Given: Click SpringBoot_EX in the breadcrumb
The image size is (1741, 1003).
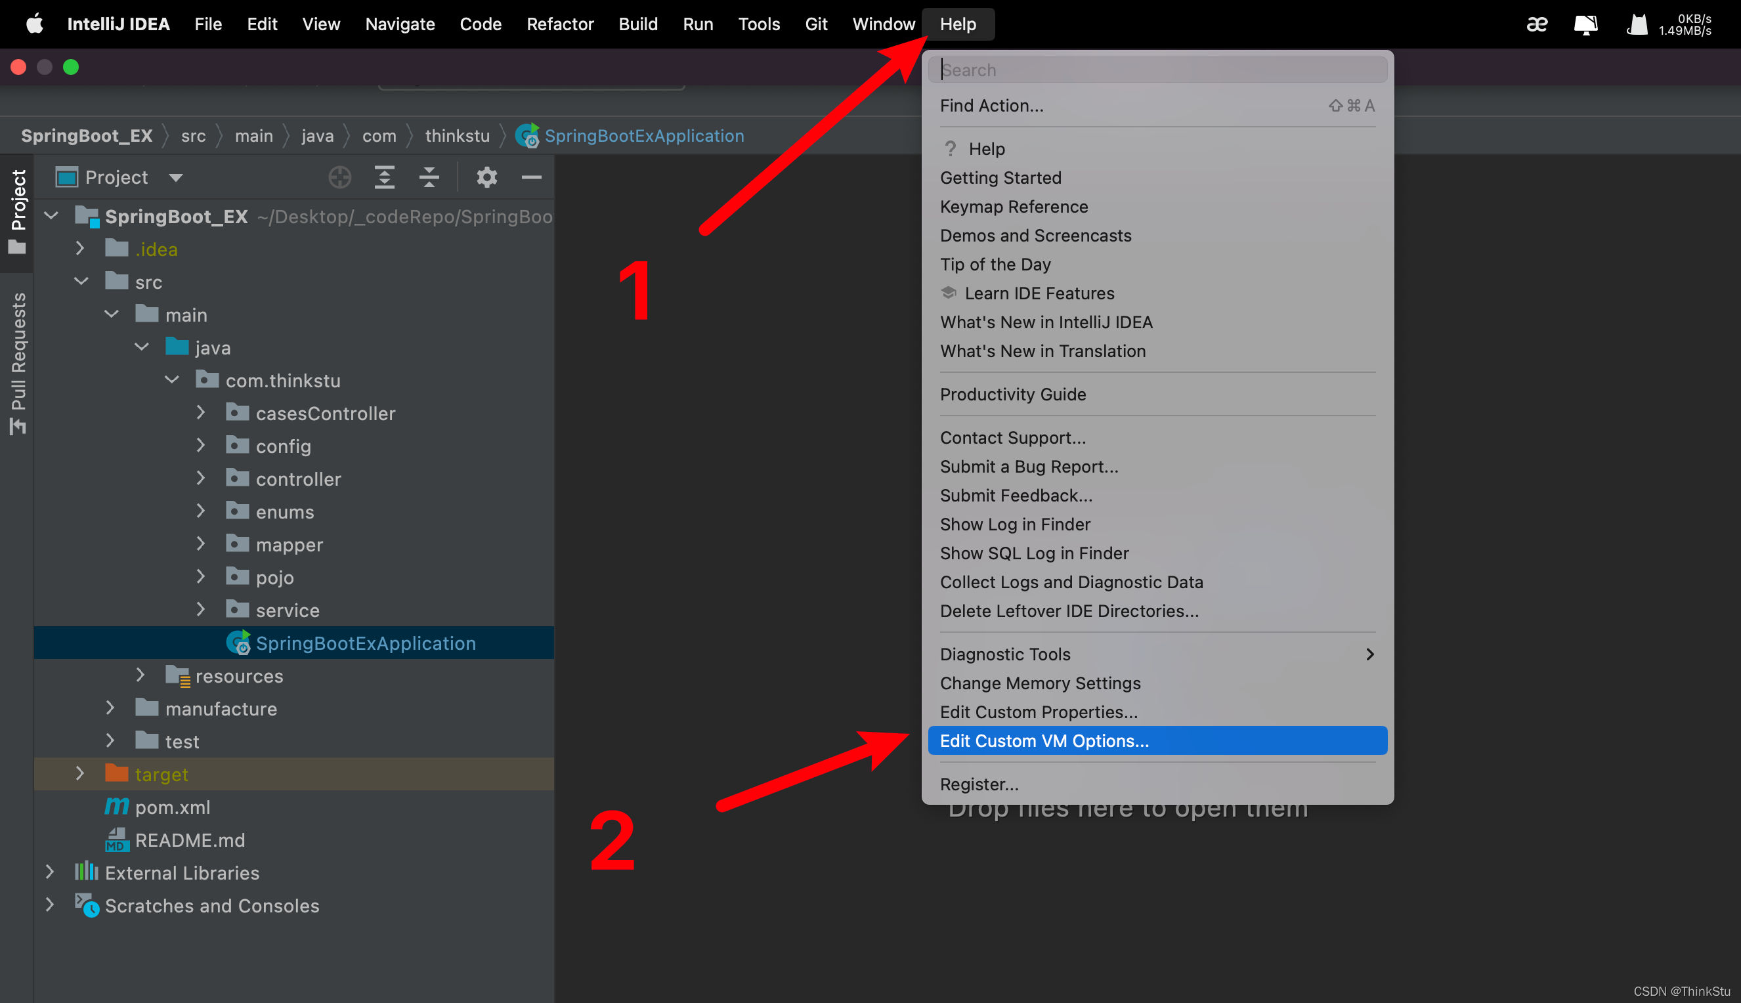Looking at the screenshot, I should click(x=87, y=136).
